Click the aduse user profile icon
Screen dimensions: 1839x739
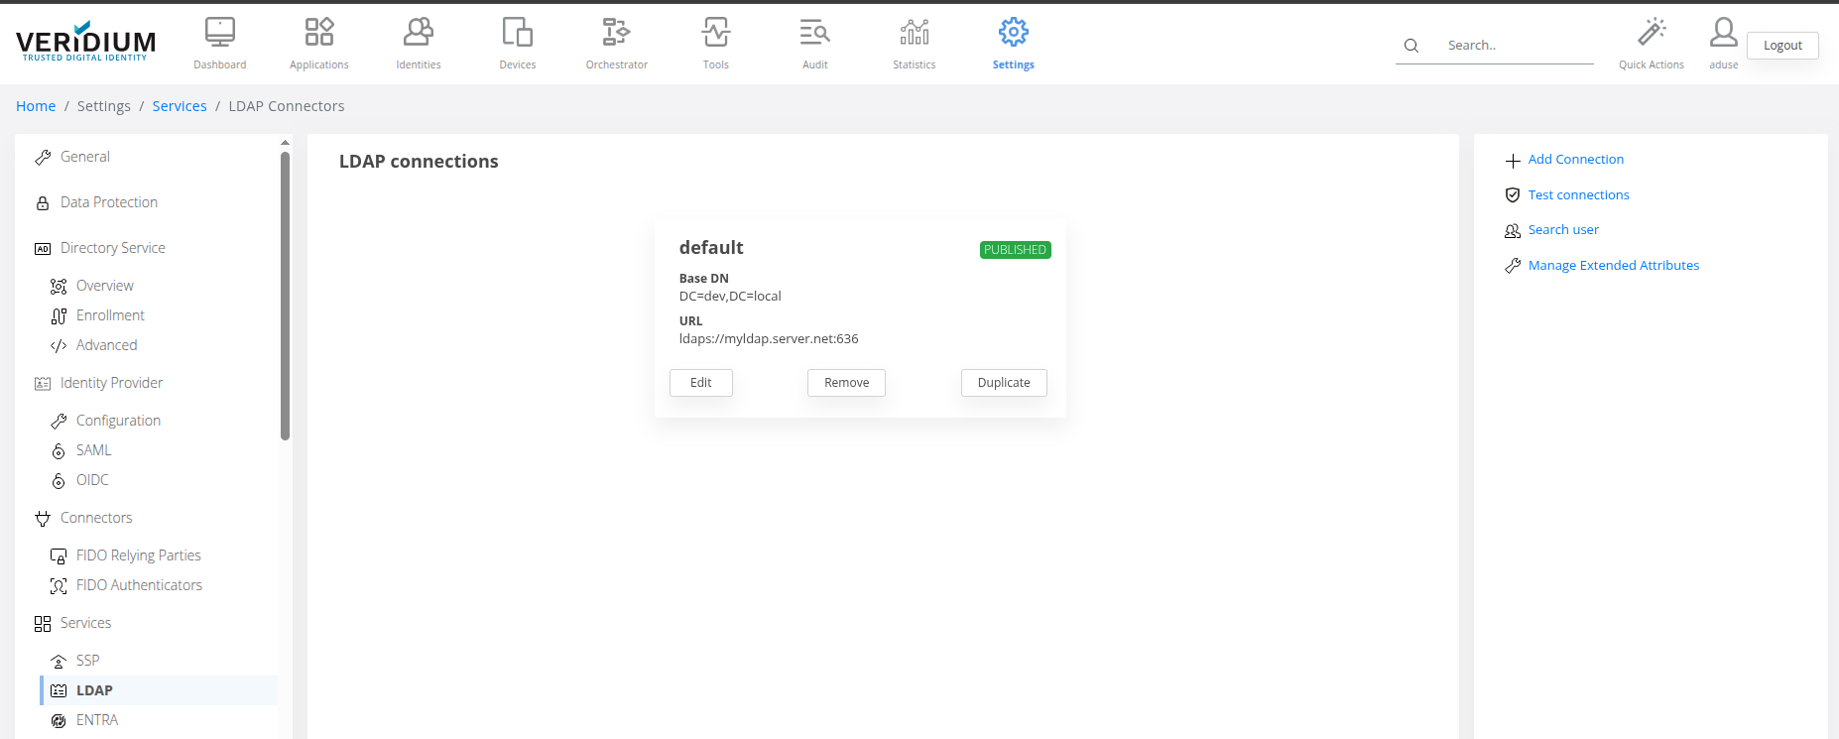1723,33
